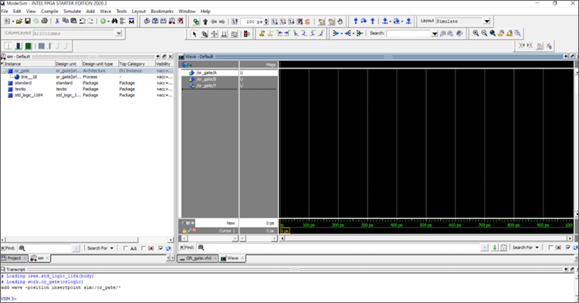Toggle the '(a)' checkbox in Wave Find bar

click(551, 247)
